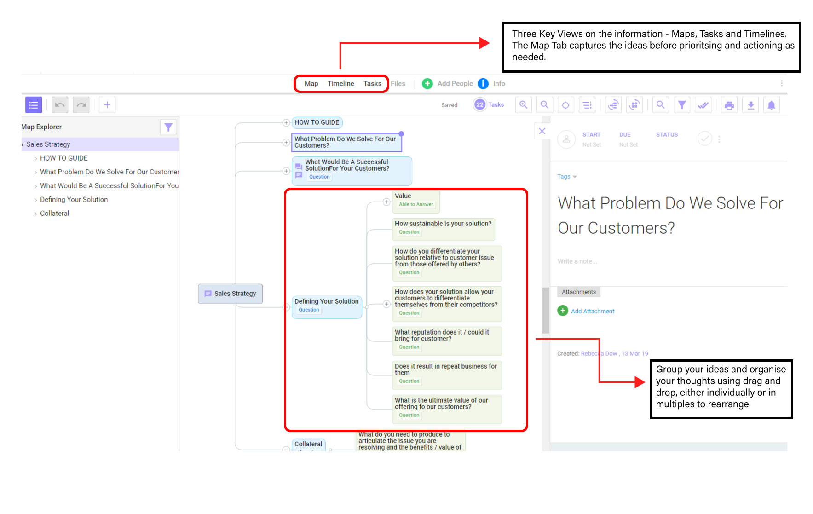Click the green Add People plus icon
The image size is (813, 514).
click(x=427, y=83)
